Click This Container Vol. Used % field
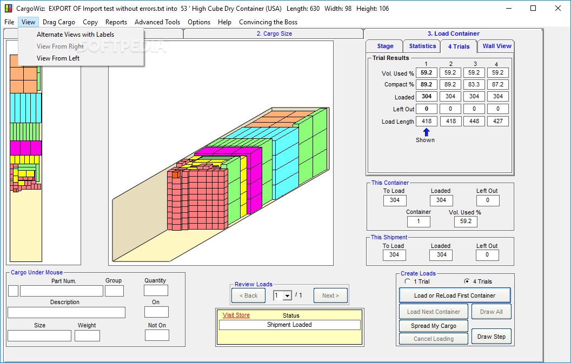The width and height of the screenshot is (571, 363). click(466, 221)
